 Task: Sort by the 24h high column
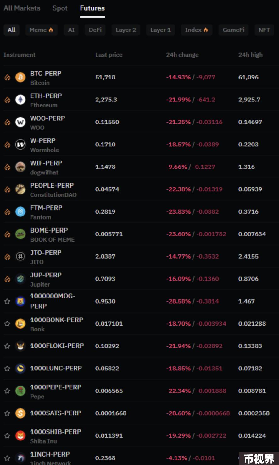pos(250,55)
